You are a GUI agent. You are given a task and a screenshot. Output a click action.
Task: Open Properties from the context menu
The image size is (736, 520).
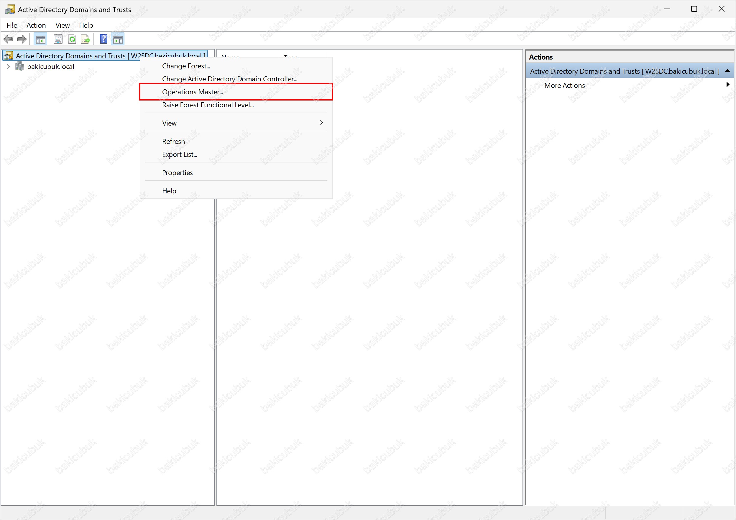pyautogui.click(x=236, y=173)
